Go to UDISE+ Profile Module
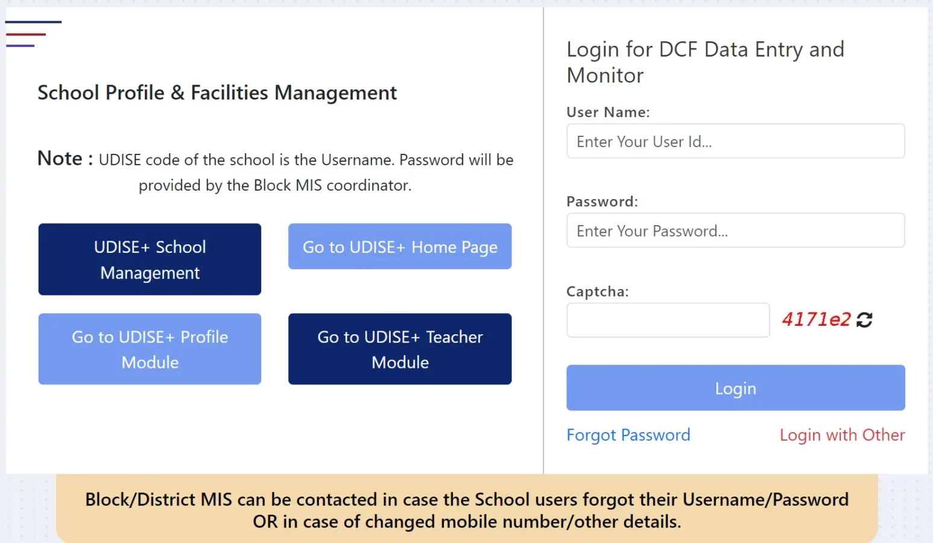 pos(150,349)
